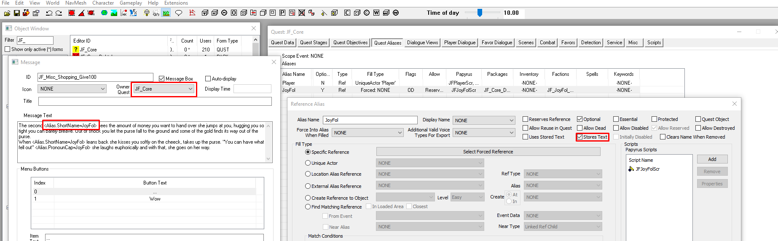Viewport: 778px width, 241px height.
Task: Open the Quest Data tab
Action: point(282,43)
